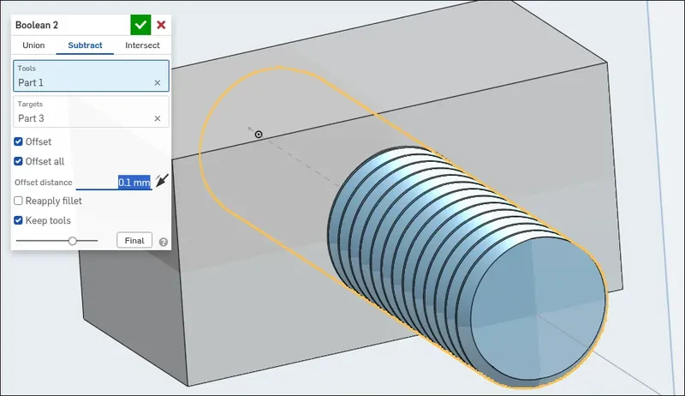This screenshot has height=396, width=685.
Task: Click the rollback preview slider handle
Action: tap(73, 241)
